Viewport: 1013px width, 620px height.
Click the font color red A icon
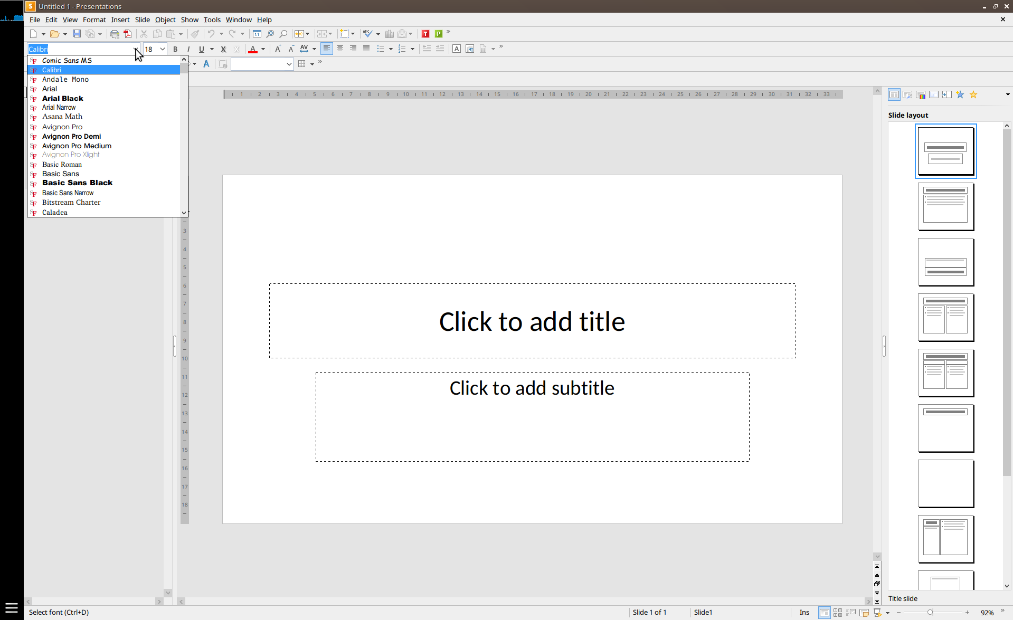tap(253, 49)
